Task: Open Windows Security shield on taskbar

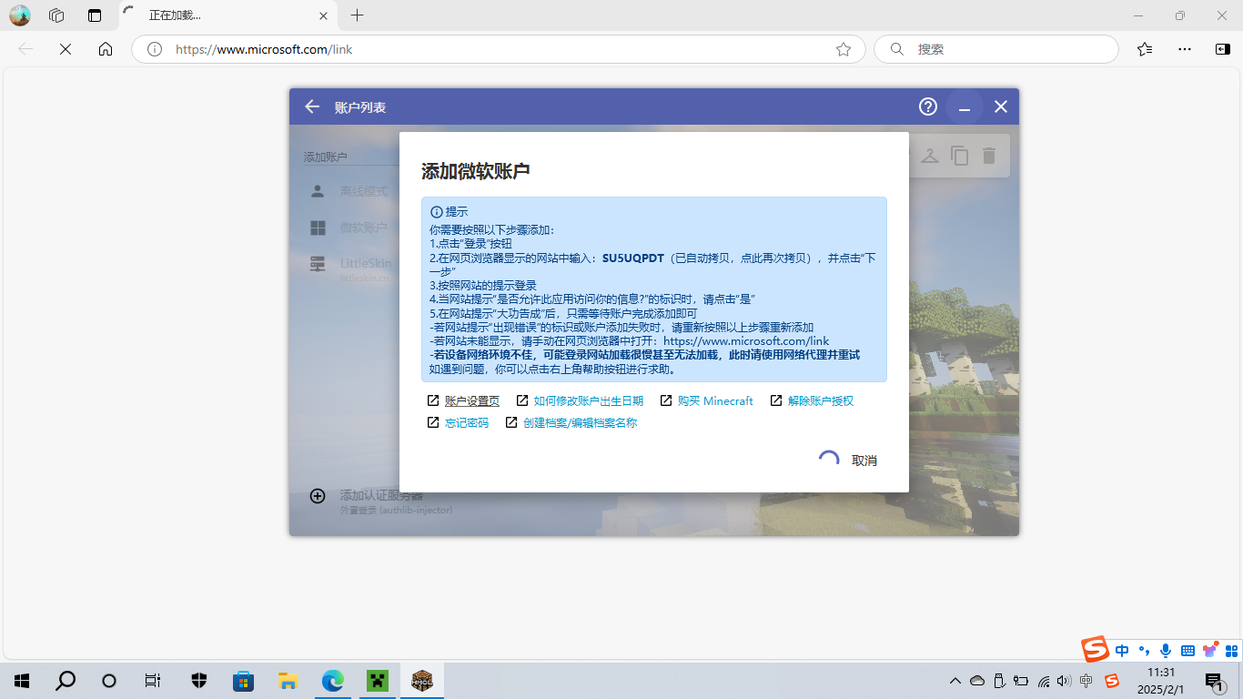Action: click(199, 681)
